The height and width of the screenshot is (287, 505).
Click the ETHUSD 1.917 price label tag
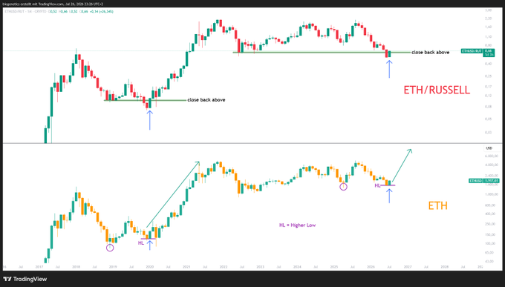click(484, 181)
